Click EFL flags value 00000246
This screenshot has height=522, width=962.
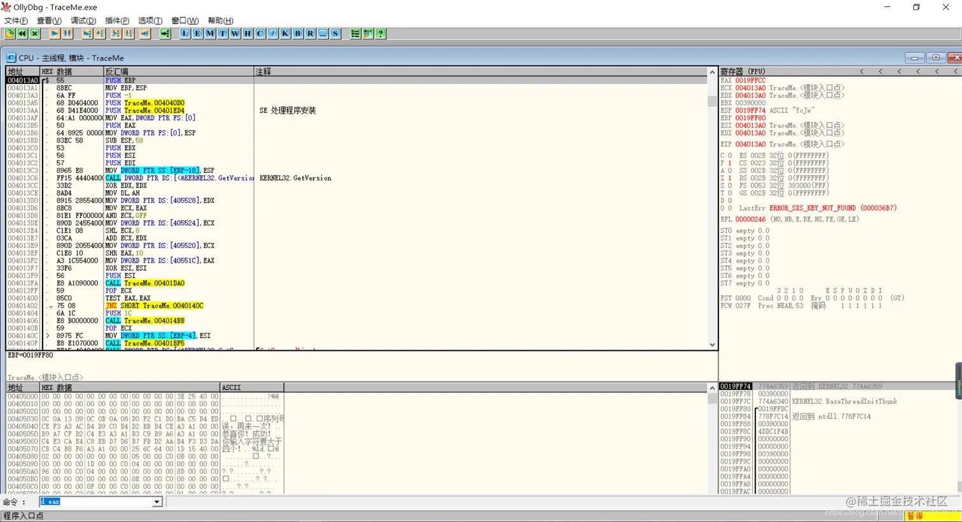click(751, 219)
